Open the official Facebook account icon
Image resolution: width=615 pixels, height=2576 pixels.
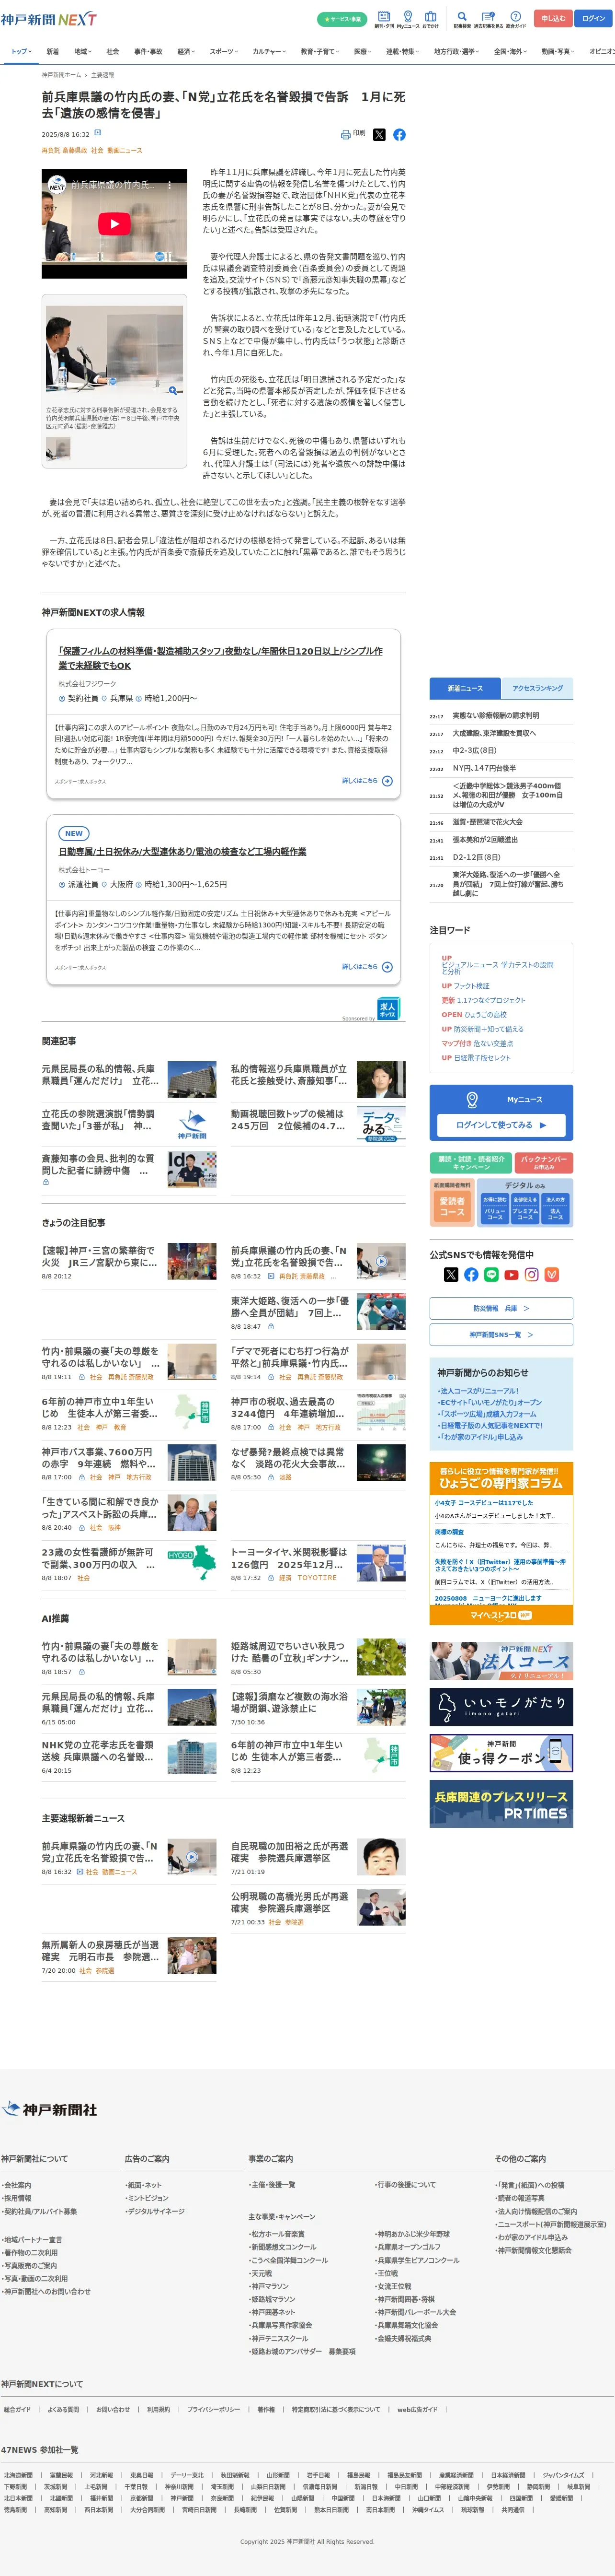point(471,1274)
